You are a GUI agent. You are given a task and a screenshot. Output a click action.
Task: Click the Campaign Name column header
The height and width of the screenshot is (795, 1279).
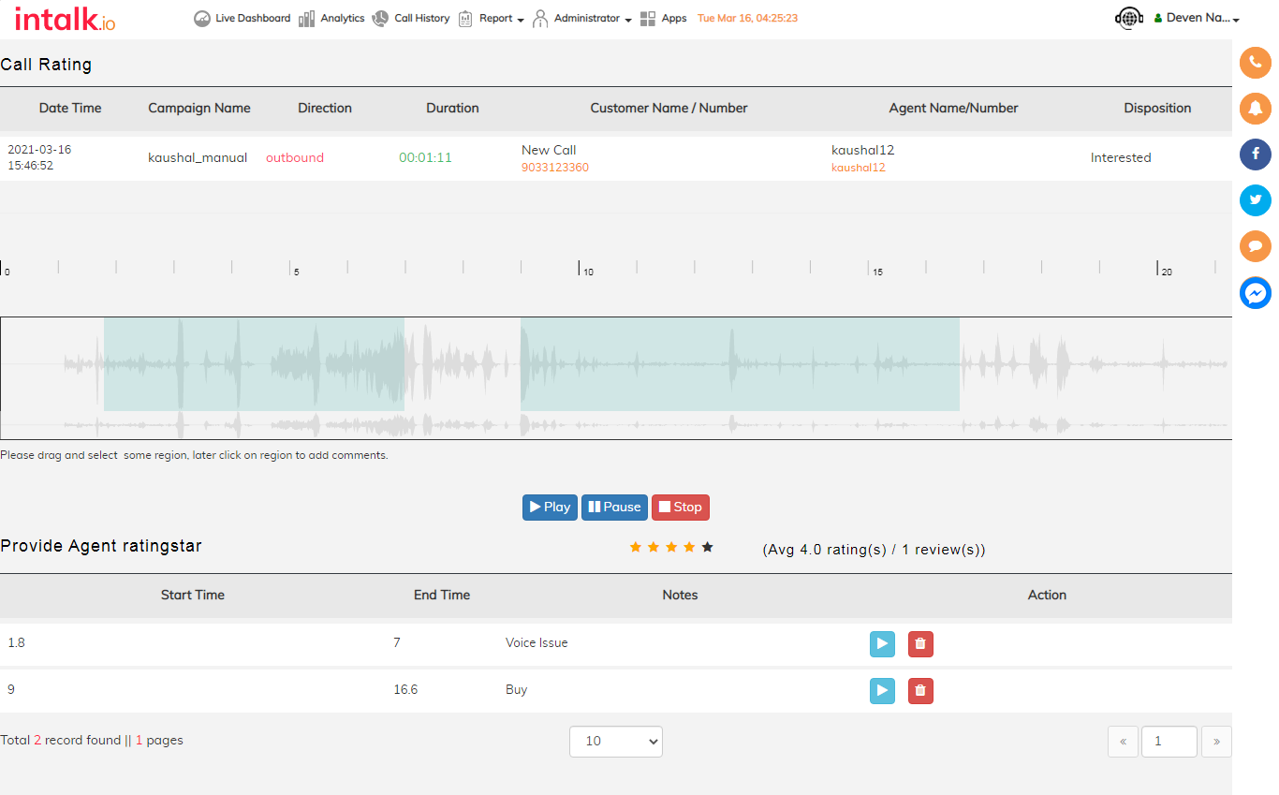[x=199, y=108]
